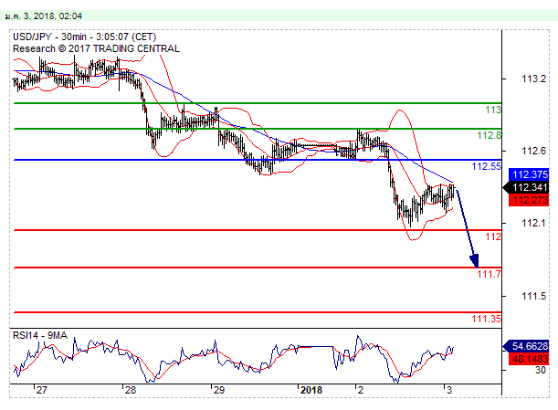Click the y-axis value '112.1'
The height and width of the screenshot is (410, 558).
pyautogui.click(x=533, y=223)
